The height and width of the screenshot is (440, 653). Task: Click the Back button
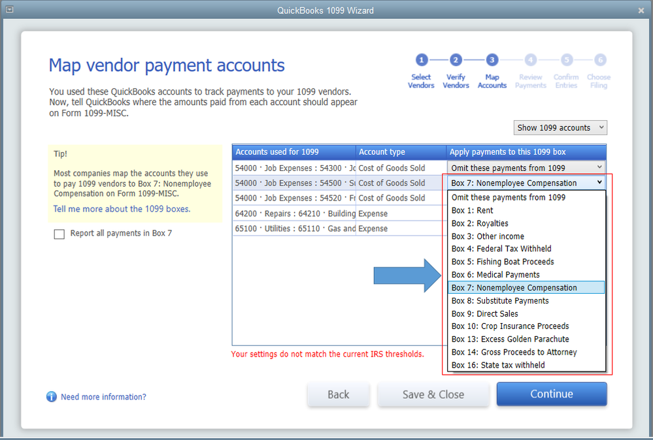click(338, 394)
